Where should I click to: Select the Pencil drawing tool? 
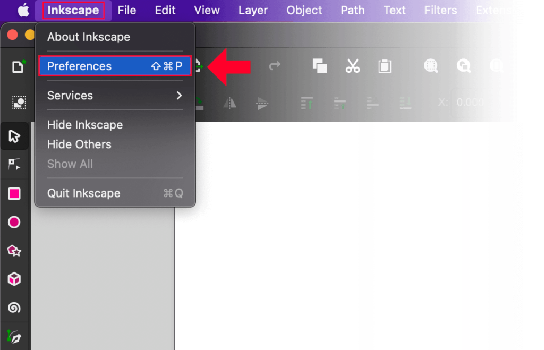[14, 336]
